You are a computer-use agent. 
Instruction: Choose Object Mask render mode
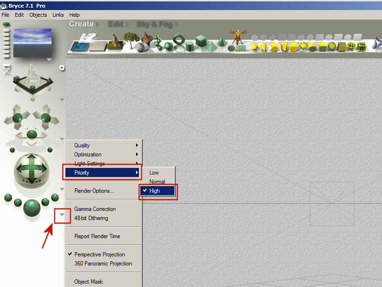click(x=103, y=282)
